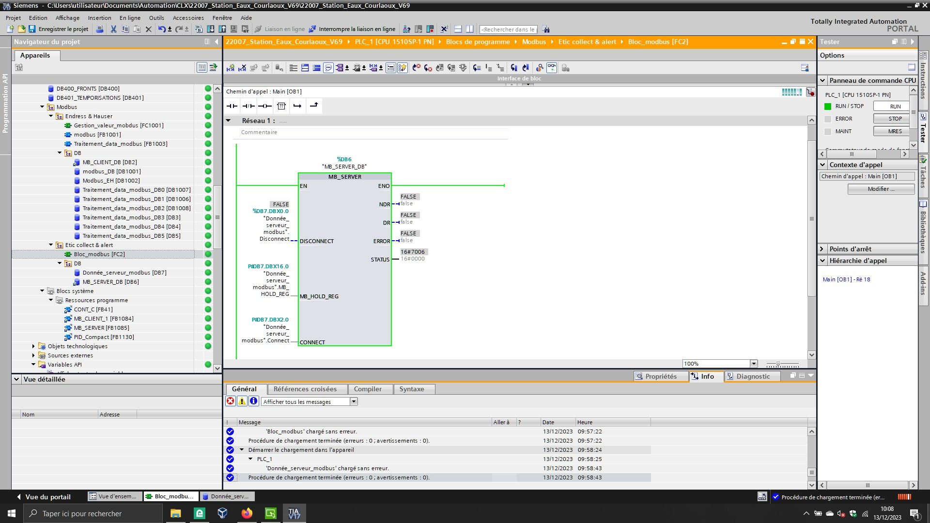
Task: Click the delete network toolbar icon
Action: tap(242, 68)
